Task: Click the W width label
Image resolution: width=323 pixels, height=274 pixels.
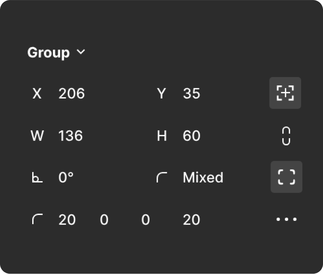Action: tap(37, 136)
